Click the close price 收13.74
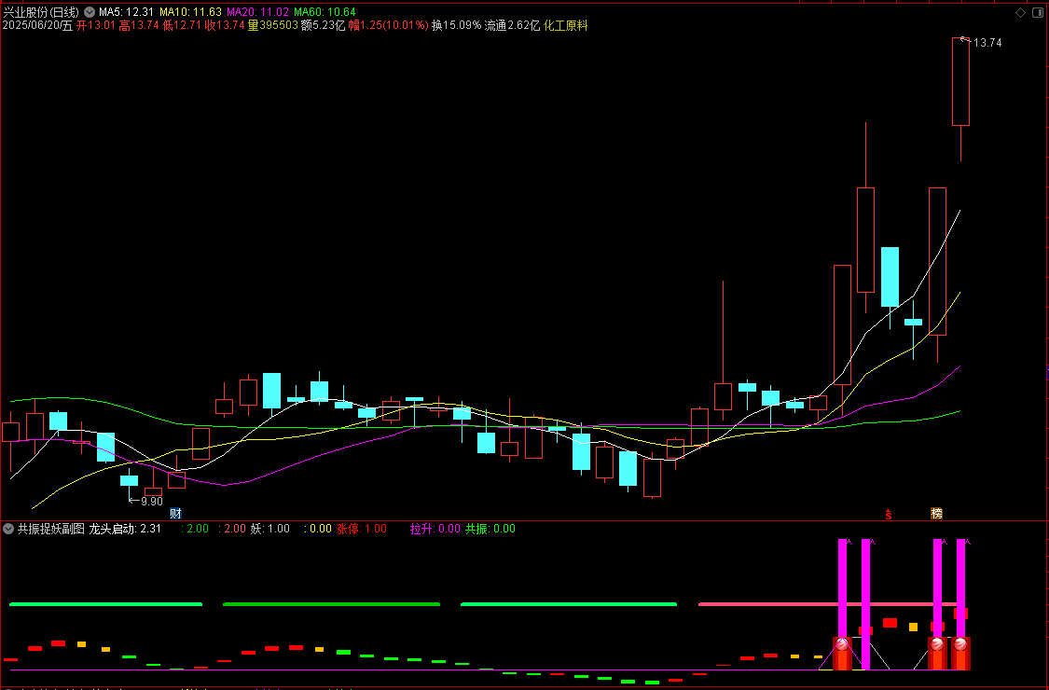The height and width of the screenshot is (690, 1049). coord(224,25)
